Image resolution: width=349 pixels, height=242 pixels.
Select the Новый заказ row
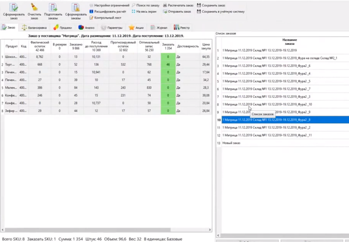[286, 143]
